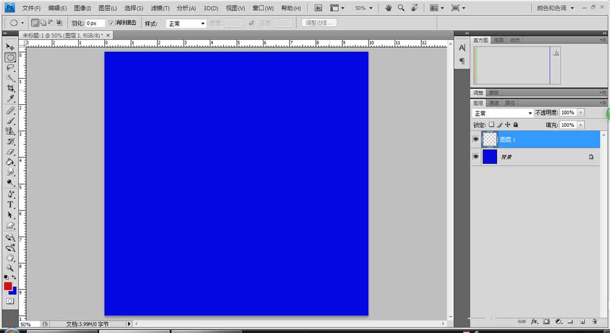Select the Blur tool

10,172
